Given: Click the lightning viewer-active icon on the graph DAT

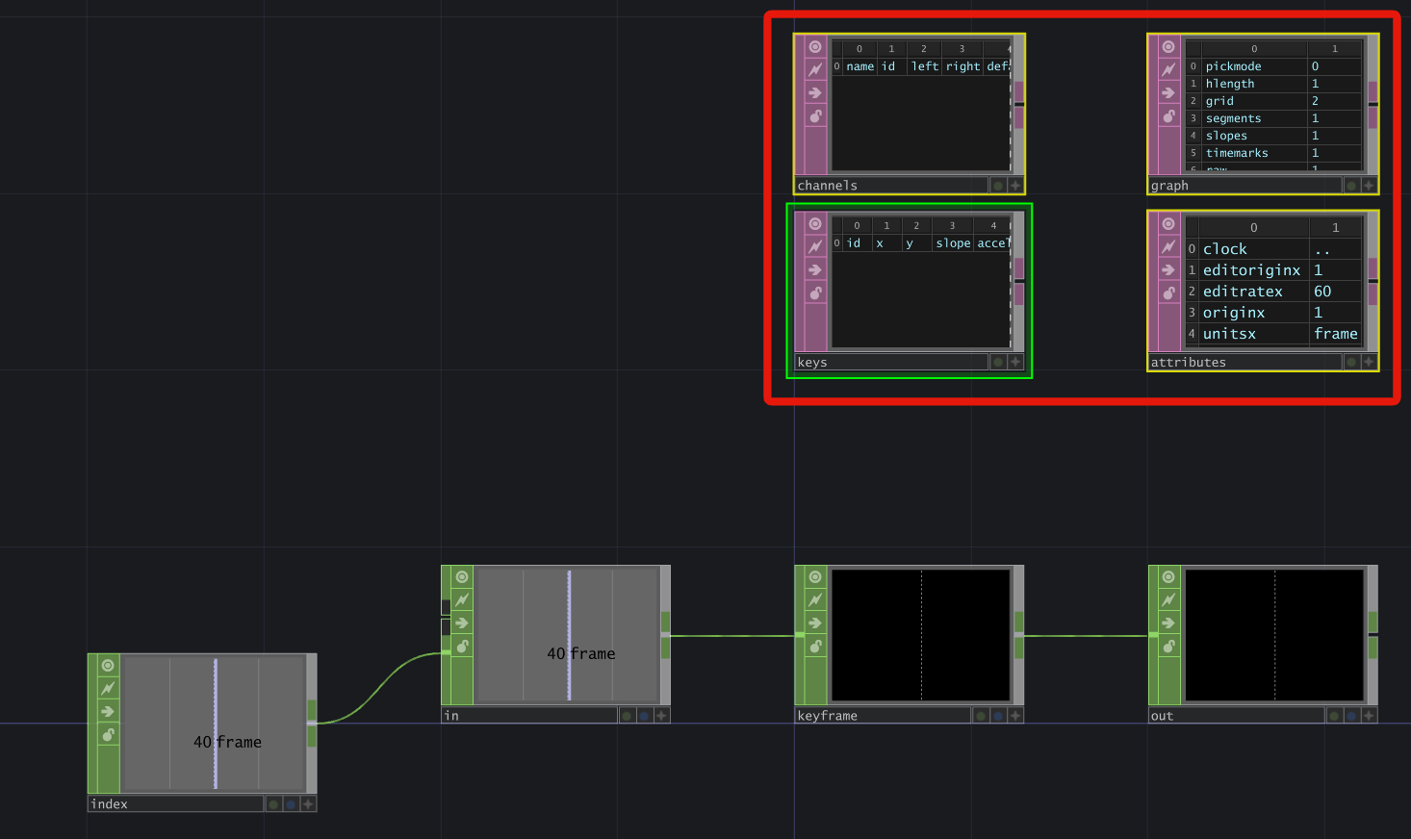Looking at the screenshot, I should coord(1167,69).
